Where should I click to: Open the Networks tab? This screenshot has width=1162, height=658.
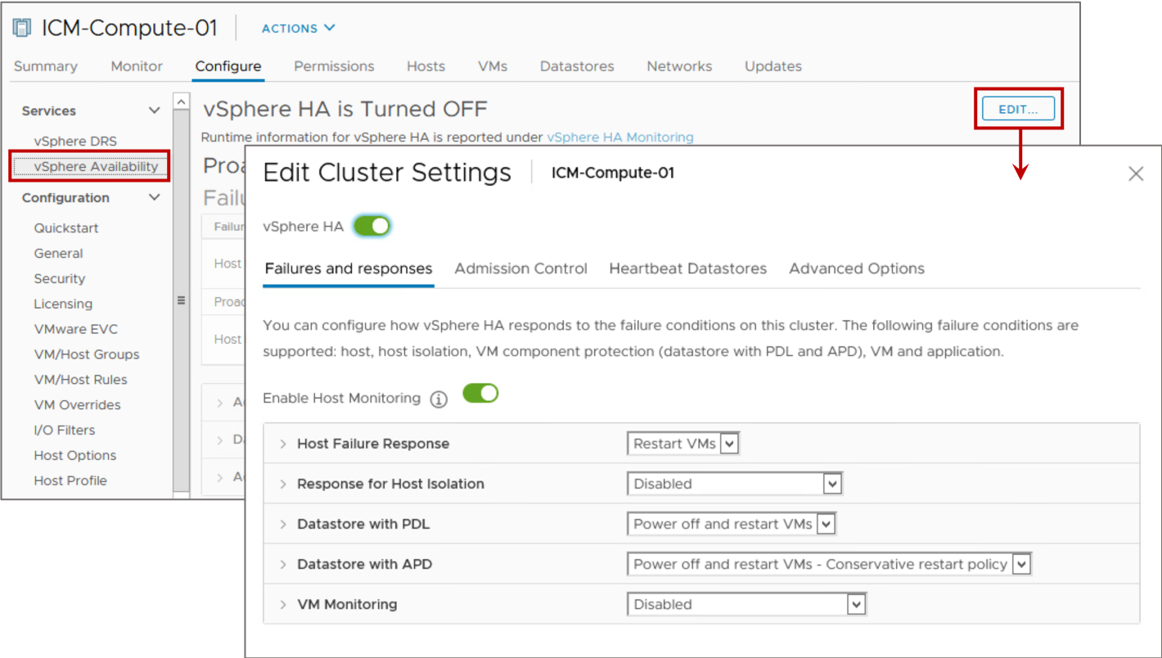pyautogui.click(x=679, y=66)
